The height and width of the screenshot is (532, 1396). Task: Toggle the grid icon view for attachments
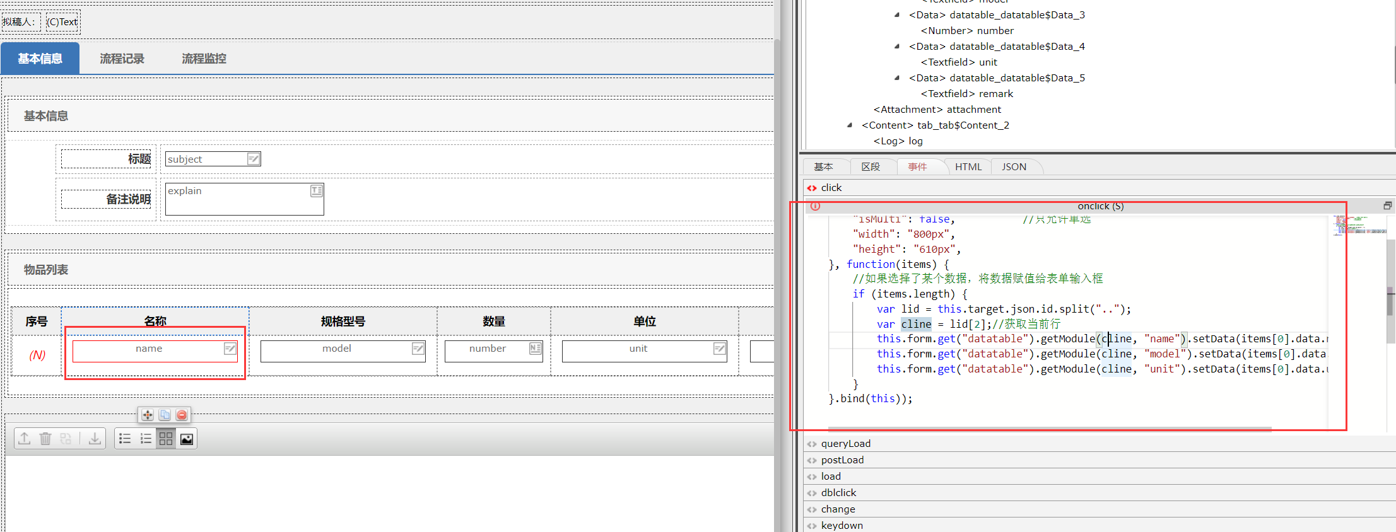pos(166,439)
